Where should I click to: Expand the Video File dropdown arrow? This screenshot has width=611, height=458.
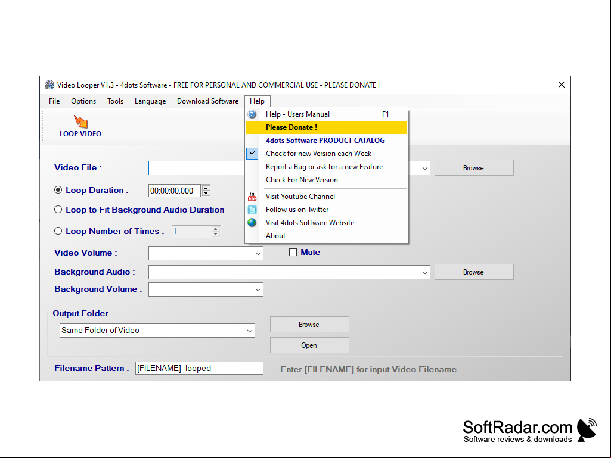click(x=425, y=168)
